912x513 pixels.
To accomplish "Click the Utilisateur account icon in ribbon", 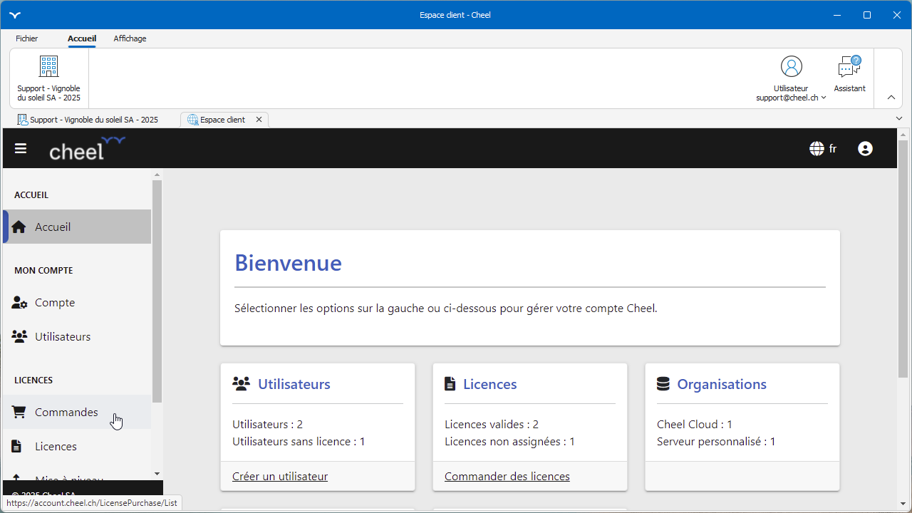I will point(791,66).
